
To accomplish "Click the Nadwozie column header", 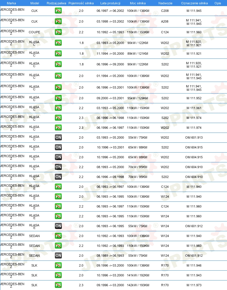I will click(165, 3).
